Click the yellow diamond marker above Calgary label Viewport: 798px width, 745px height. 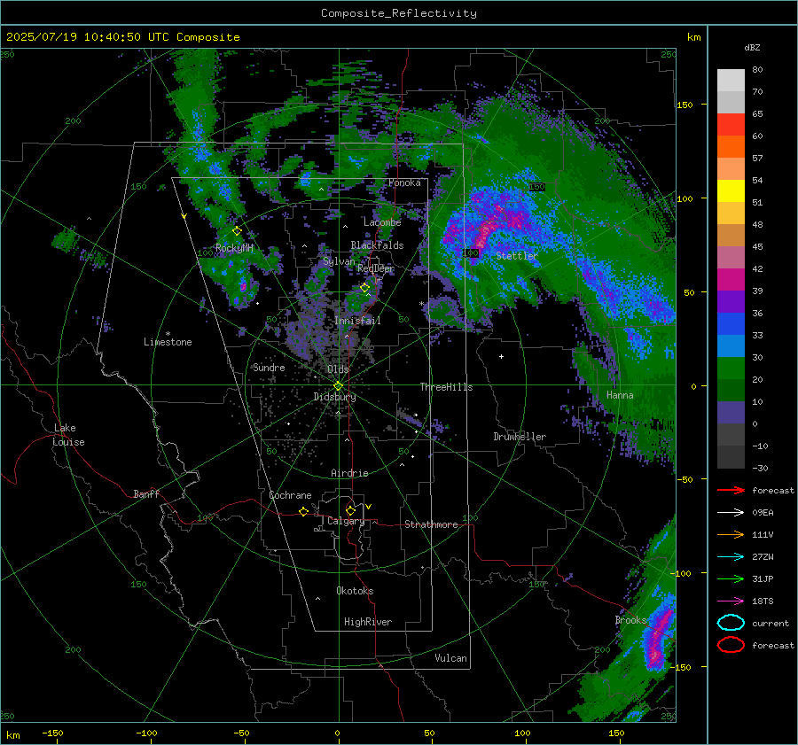[x=350, y=510]
